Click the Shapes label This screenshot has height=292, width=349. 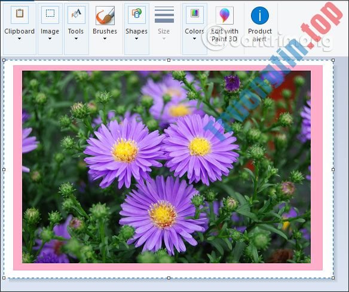pos(136,31)
